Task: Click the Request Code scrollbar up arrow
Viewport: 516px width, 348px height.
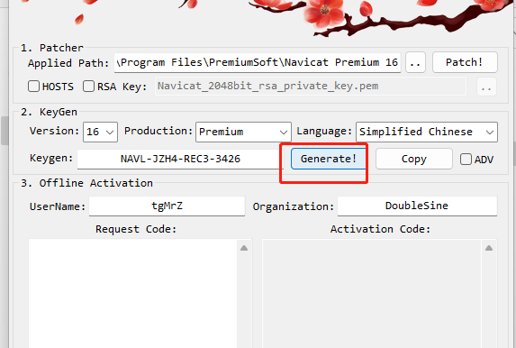Action: click(x=244, y=248)
